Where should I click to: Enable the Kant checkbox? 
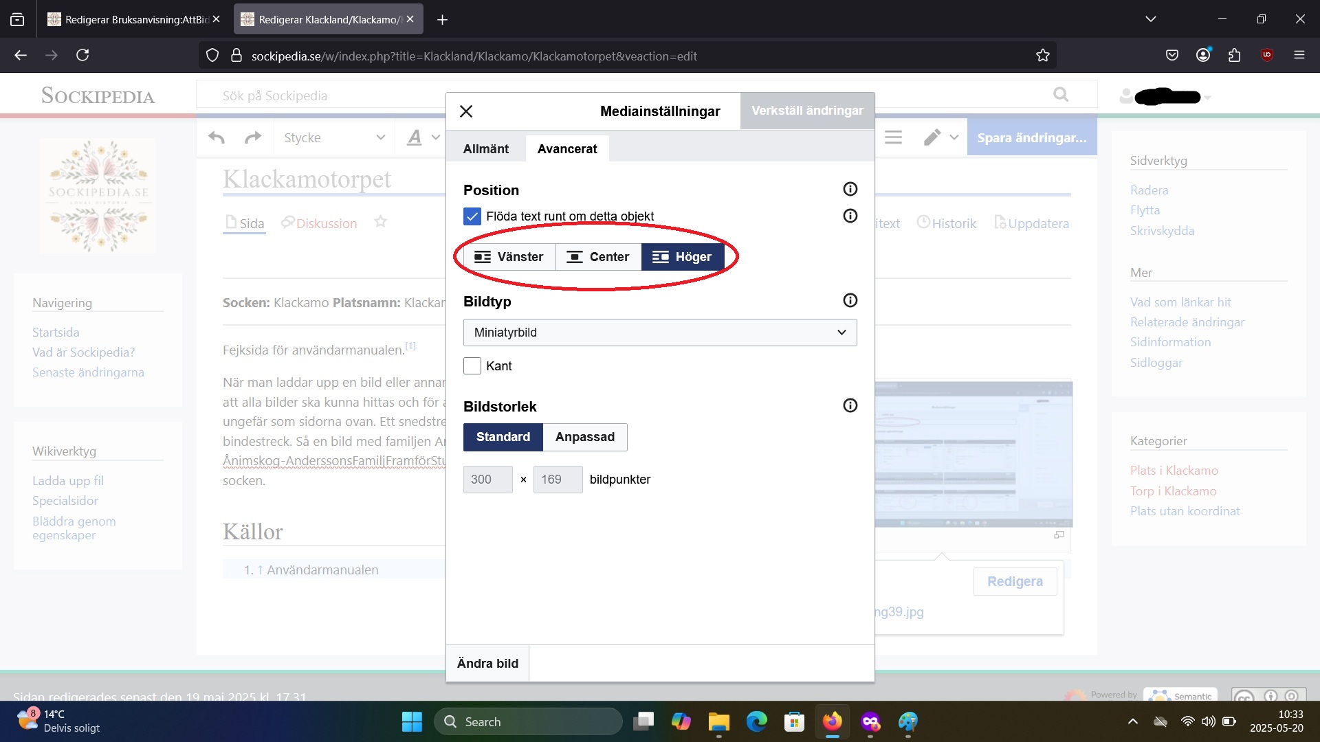click(472, 366)
